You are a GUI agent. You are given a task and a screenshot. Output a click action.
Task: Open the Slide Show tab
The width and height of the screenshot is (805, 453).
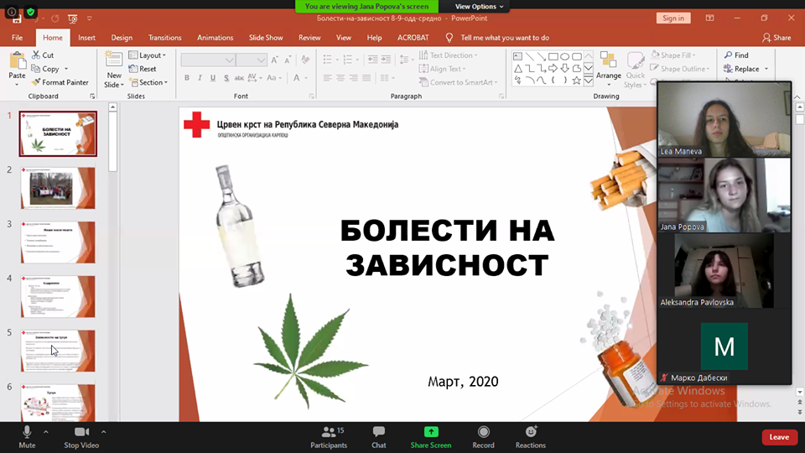tap(266, 38)
